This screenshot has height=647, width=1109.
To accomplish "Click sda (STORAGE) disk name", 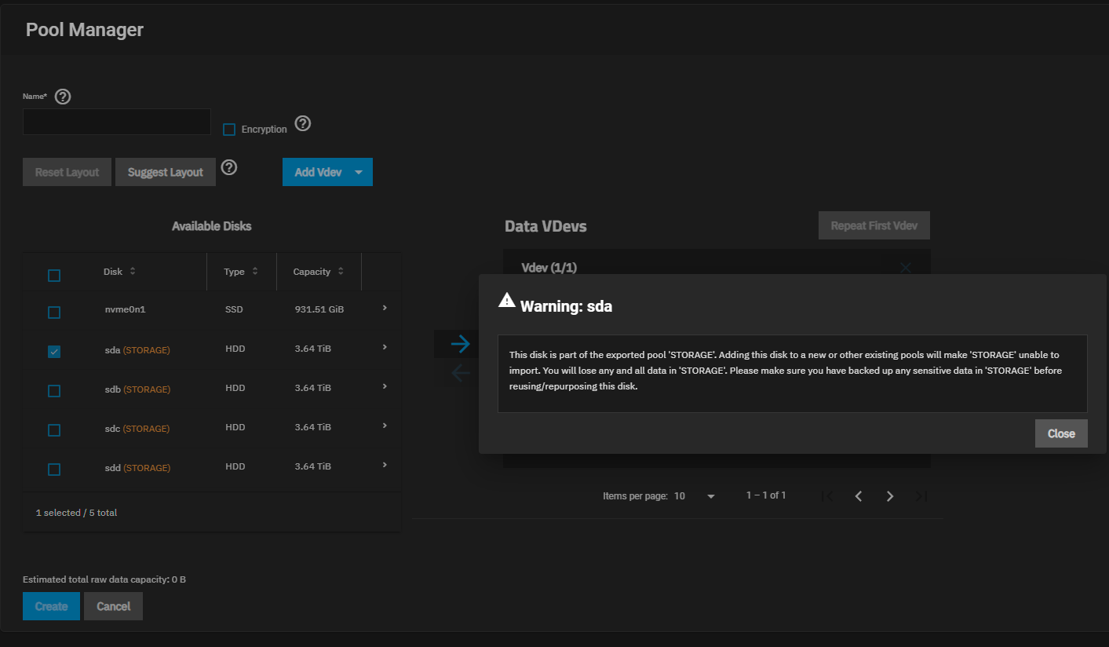I will pos(137,350).
